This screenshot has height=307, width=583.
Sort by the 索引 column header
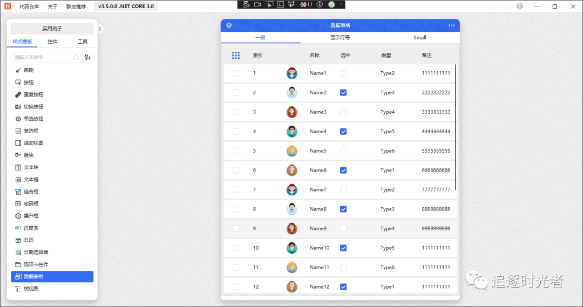[x=257, y=56]
